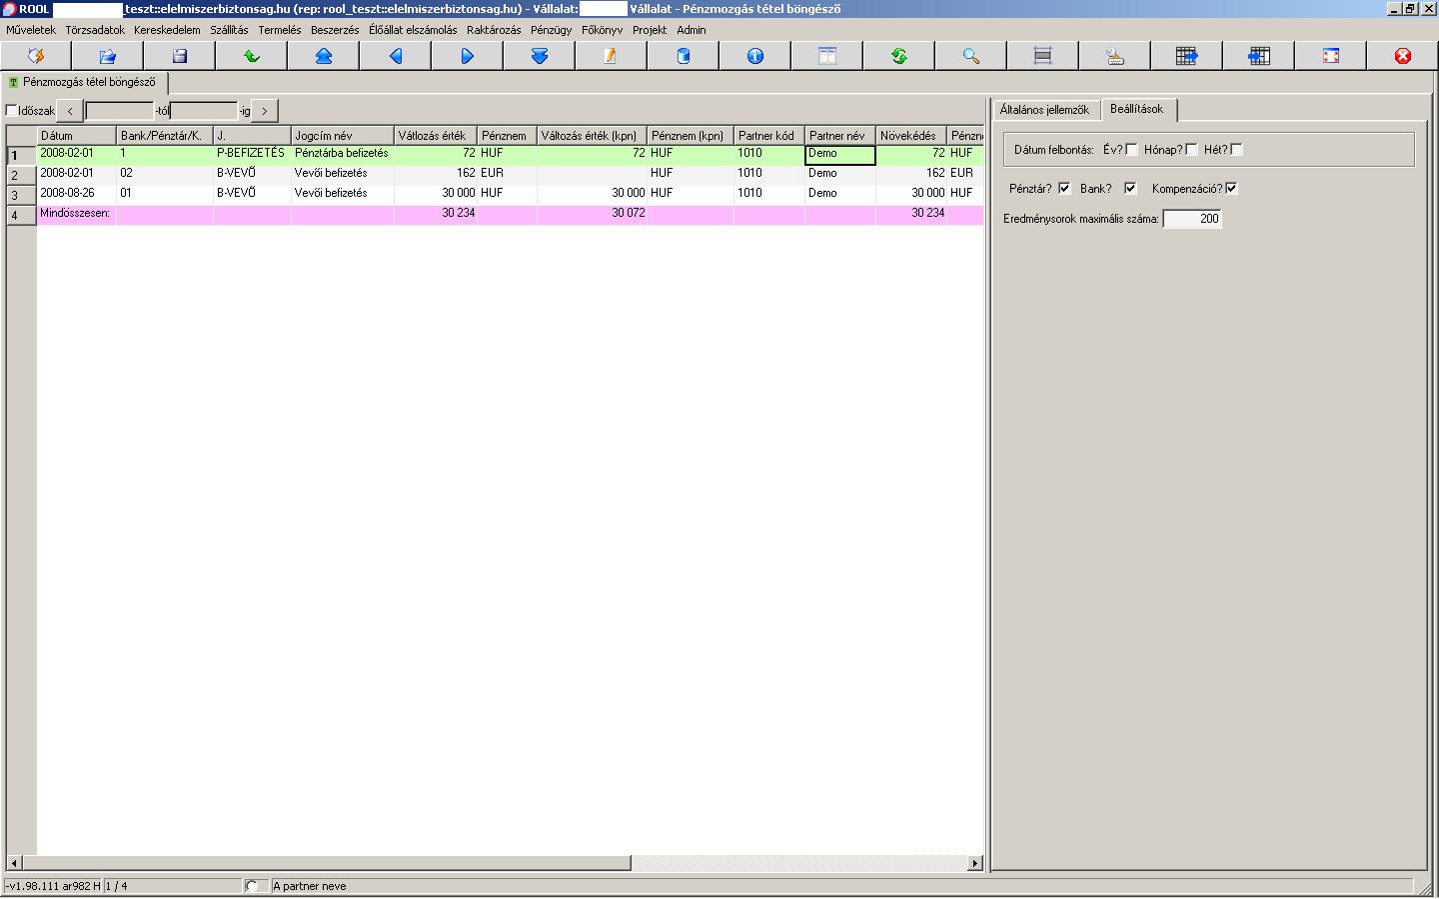
Task: Click the blue database cylinder icon
Action: click(684, 56)
